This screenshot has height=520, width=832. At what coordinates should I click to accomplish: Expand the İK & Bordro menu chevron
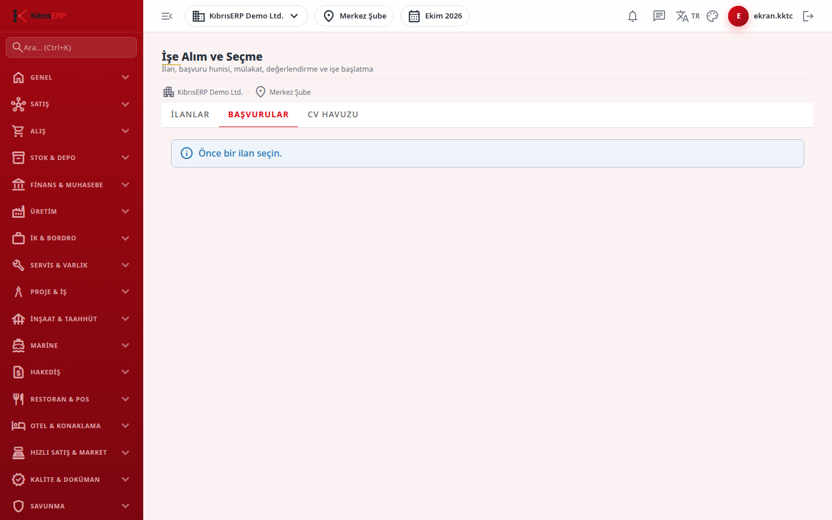tap(125, 238)
